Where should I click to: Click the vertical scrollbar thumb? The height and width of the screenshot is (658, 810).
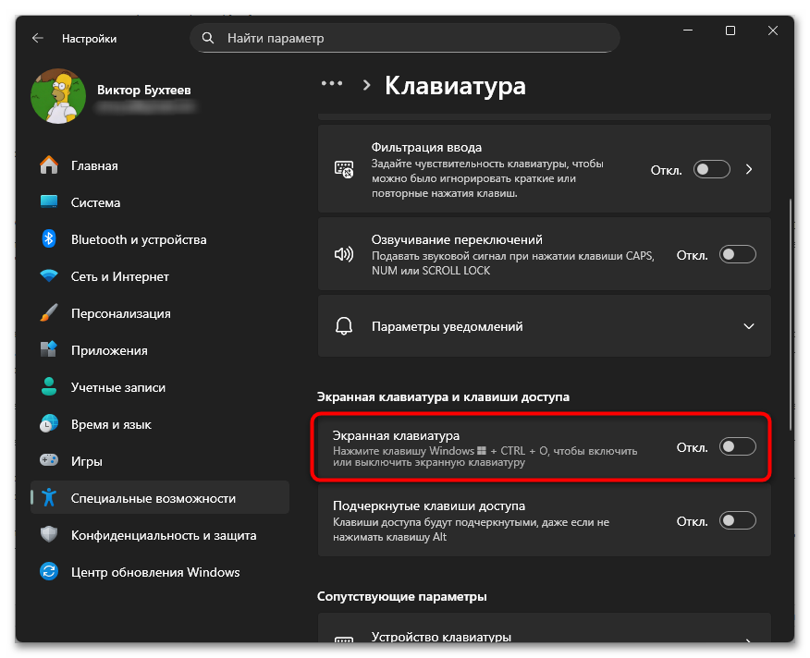[x=791, y=315]
